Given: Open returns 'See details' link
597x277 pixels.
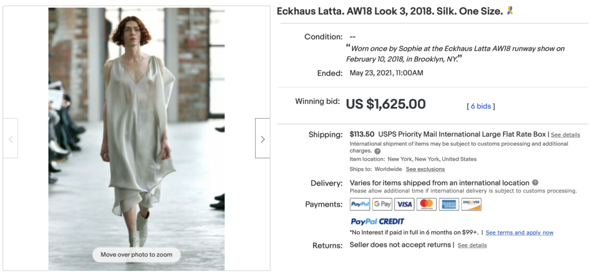Looking at the screenshot, I should pos(472,245).
